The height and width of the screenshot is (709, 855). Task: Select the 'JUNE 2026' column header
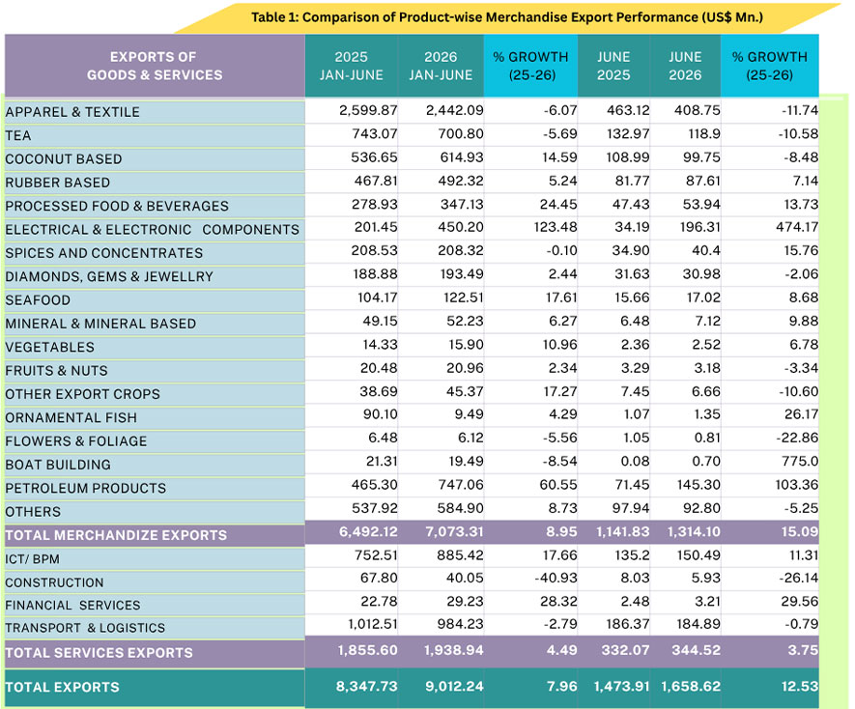685,66
